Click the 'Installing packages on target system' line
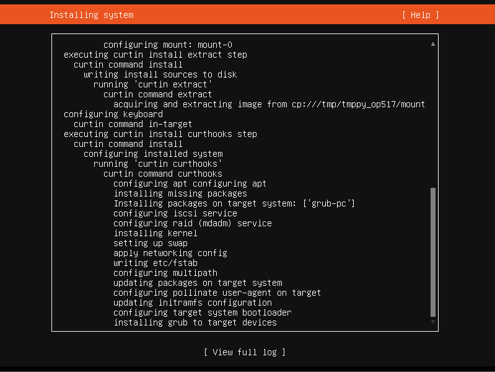Viewport: 495px width, 372px height. (234, 203)
